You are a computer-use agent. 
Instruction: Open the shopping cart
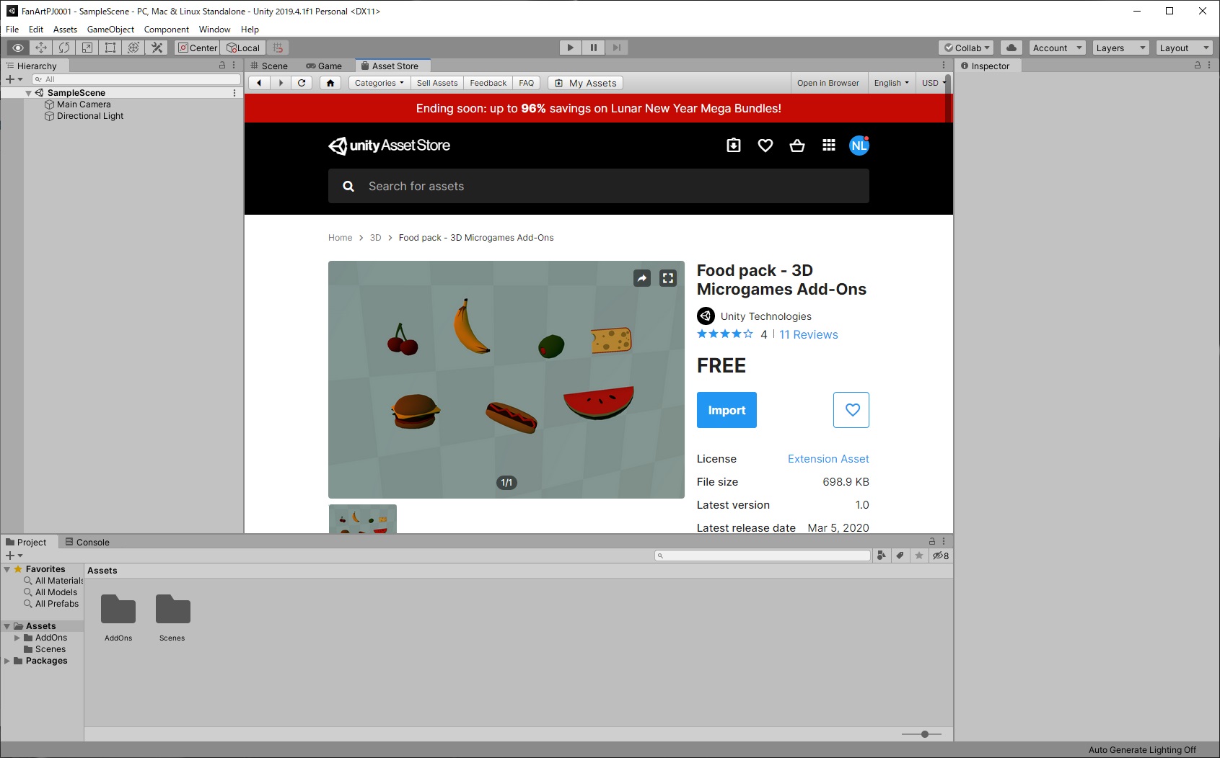click(797, 146)
